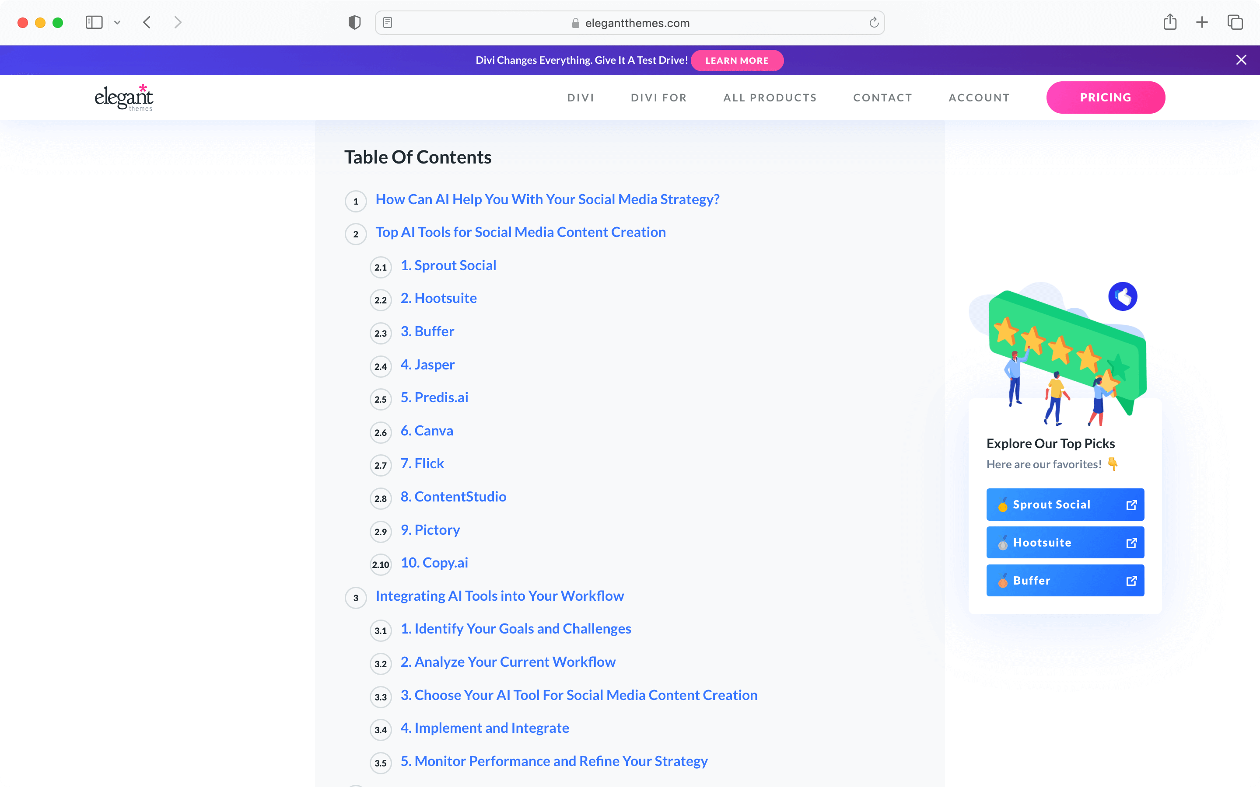The height and width of the screenshot is (787, 1260).
Task: Open the CONTACT menu item
Action: (x=882, y=98)
